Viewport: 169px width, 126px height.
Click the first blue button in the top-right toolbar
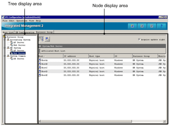[x=132, y=26]
